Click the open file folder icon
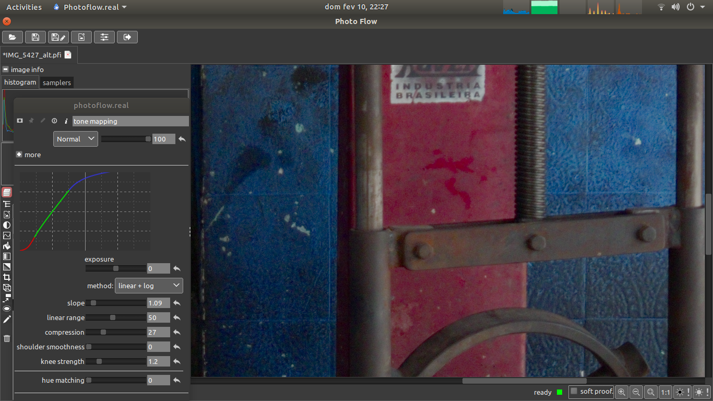The height and width of the screenshot is (401, 713). point(13,37)
